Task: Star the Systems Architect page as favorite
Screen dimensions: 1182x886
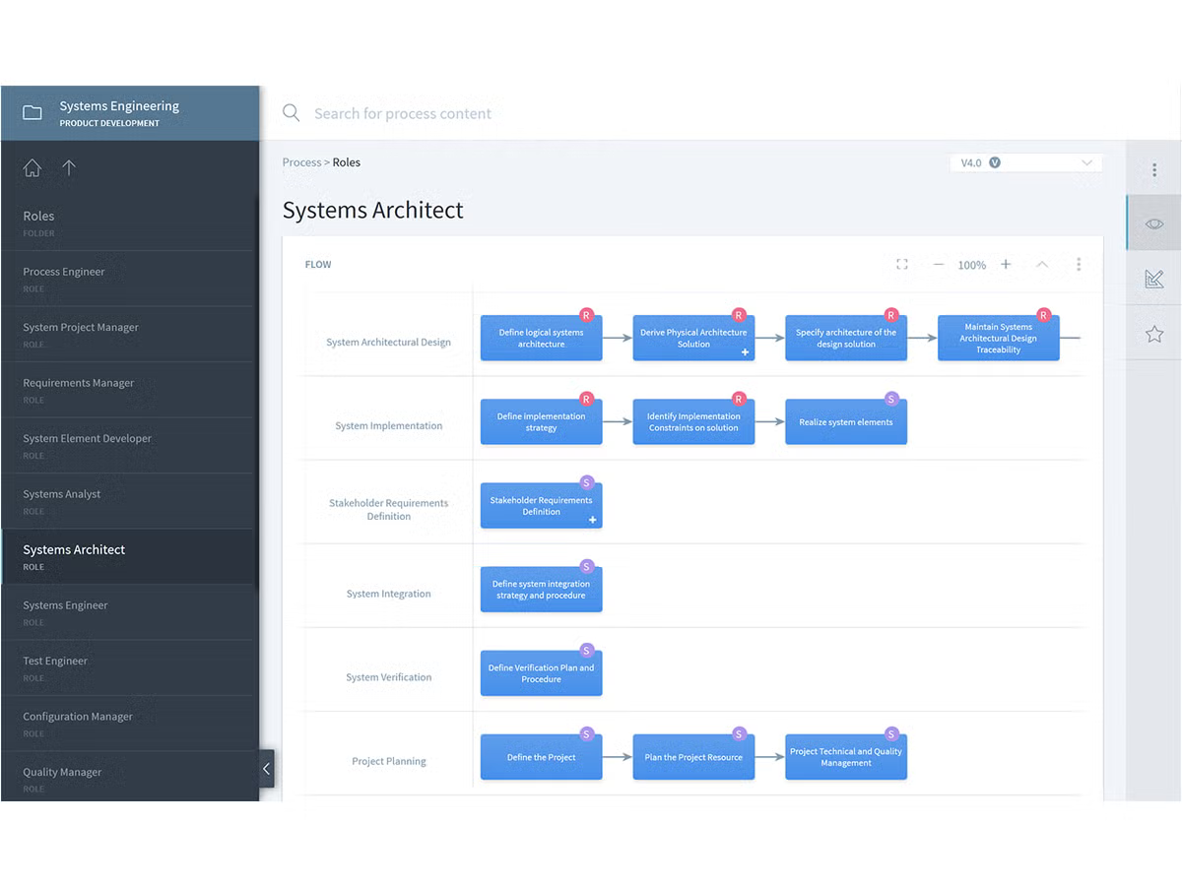Action: 1153,334
